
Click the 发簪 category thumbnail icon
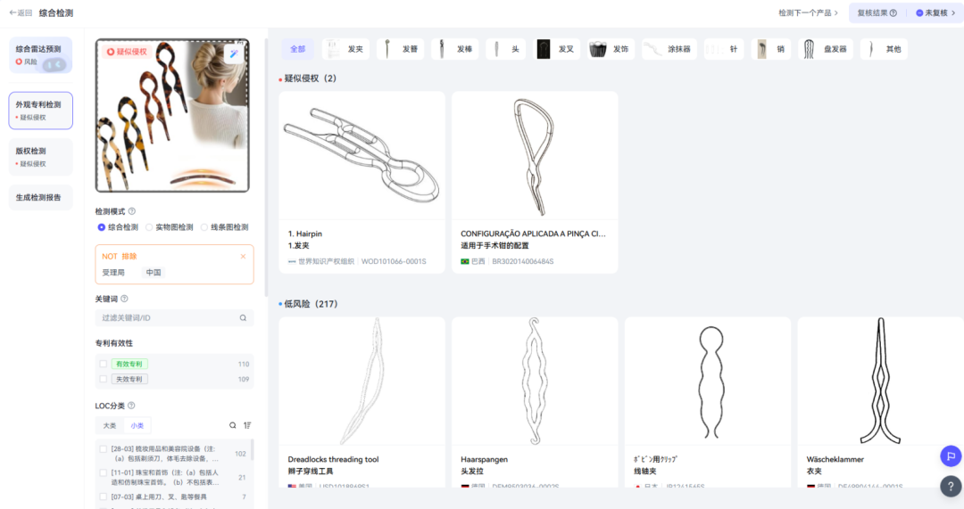tap(387, 49)
